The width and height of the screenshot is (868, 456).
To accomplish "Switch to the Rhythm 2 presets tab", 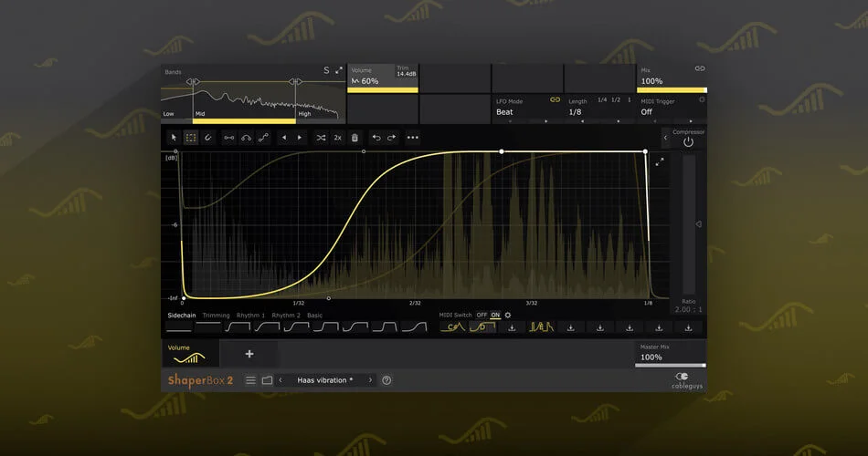I will (x=286, y=316).
